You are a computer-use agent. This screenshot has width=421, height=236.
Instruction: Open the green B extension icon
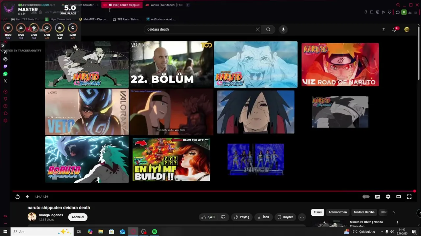pyautogui.click(x=404, y=12)
